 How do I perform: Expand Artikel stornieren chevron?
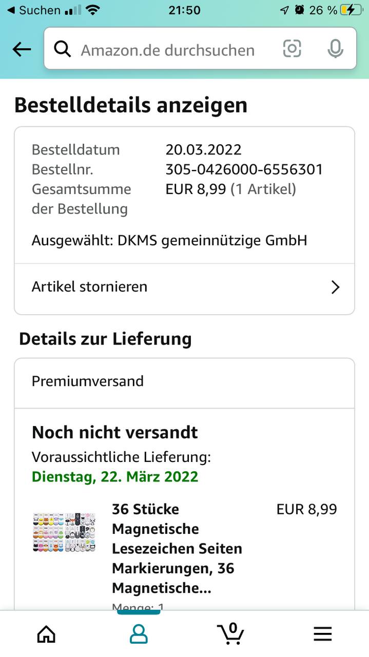(336, 287)
